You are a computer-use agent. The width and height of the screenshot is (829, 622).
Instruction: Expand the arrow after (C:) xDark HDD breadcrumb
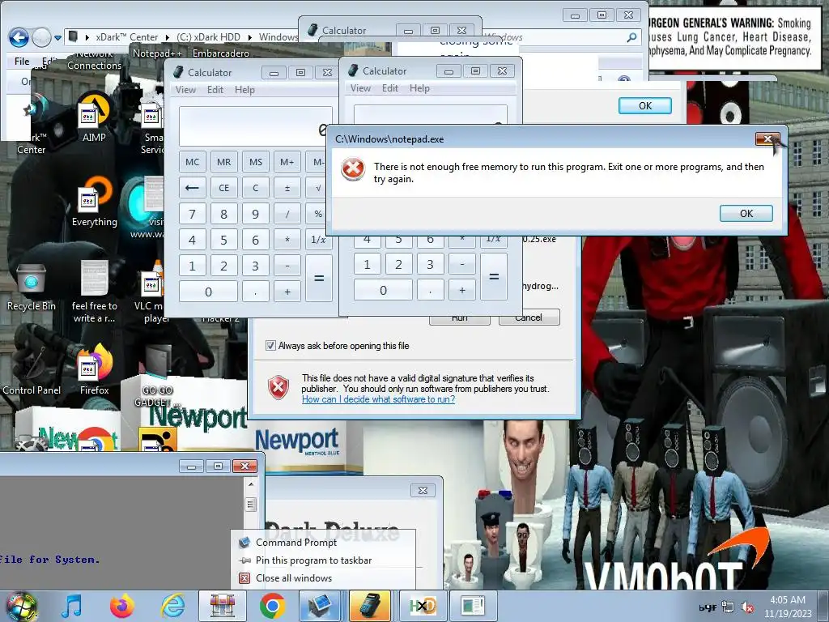(249, 37)
